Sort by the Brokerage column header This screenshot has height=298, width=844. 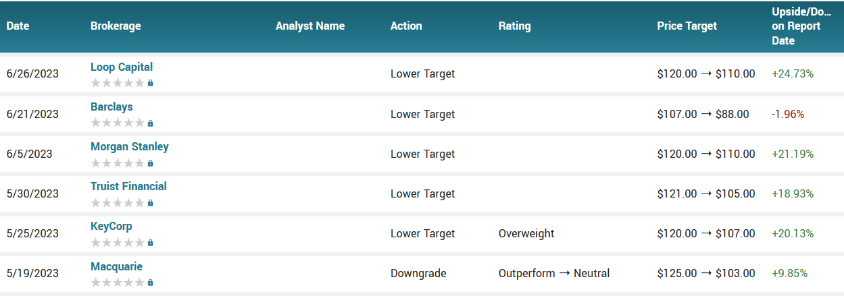tap(116, 26)
